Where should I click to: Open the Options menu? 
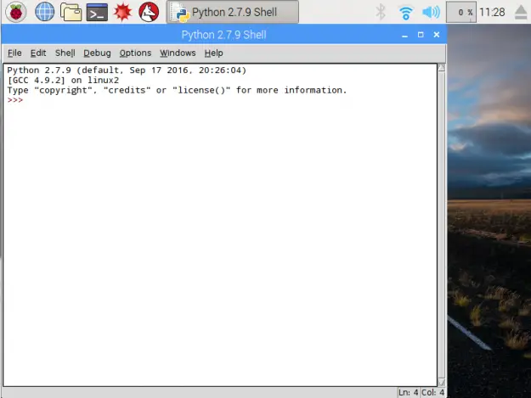(135, 53)
